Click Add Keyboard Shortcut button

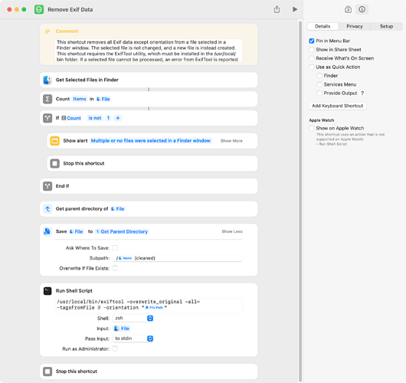pyautogui.click(x=337, y=106)
